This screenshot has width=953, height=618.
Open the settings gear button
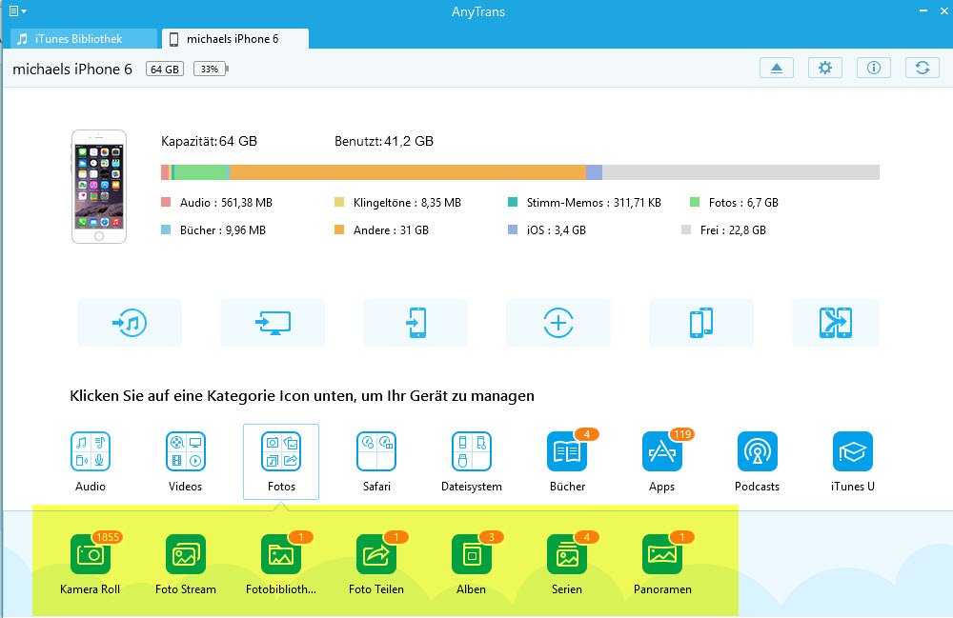click(x=824, y=69)
